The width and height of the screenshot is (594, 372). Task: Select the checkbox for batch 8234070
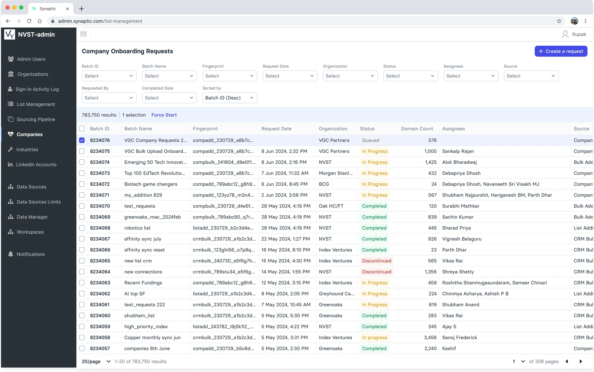tap(82, 206)
